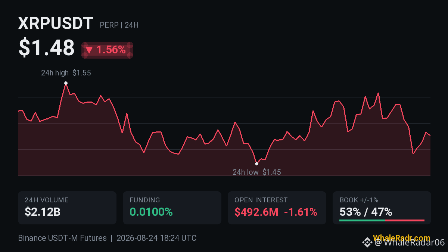Image resolution: width=448 pixels, height=252 pixels.
Task: Click the $1.48 current price
Action: click(x=47, y=48)
